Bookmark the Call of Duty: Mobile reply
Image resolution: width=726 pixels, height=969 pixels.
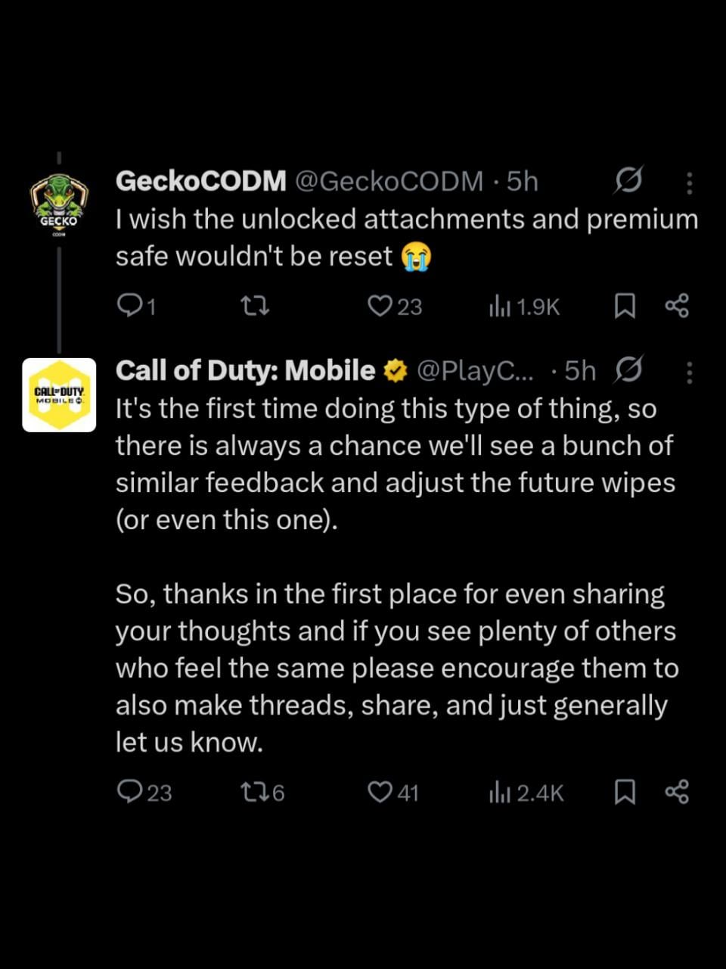pyautogui.click(x=624, y=792)
